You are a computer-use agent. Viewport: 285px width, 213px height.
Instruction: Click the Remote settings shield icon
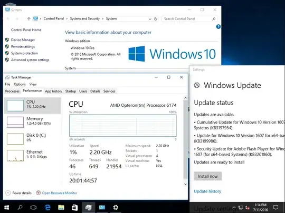[x=7, y=47]
